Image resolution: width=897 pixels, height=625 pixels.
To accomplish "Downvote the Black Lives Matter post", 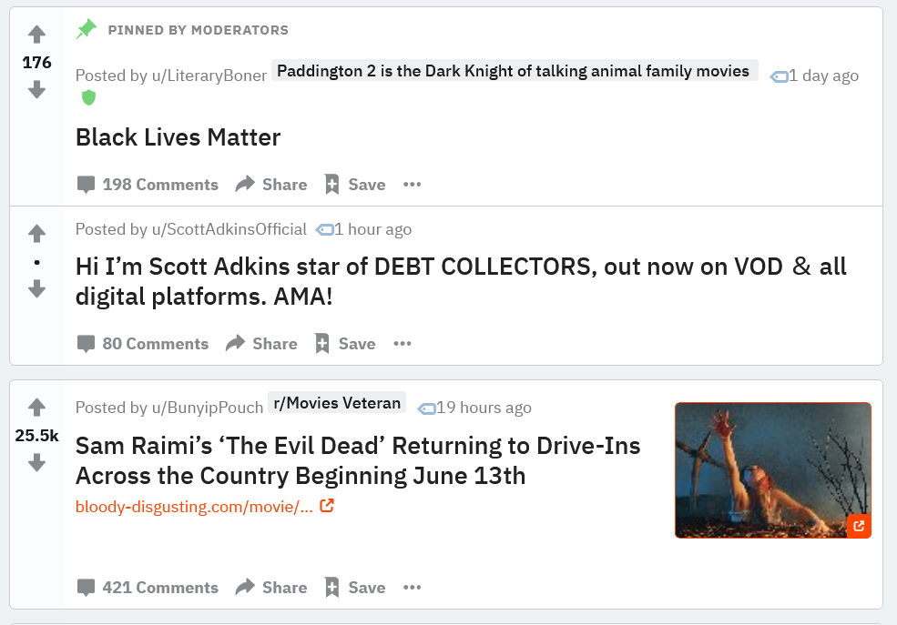I will pos(36,89).
